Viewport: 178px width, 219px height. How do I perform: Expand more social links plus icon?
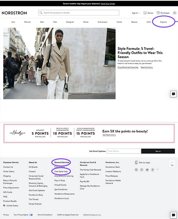point(158,169)
